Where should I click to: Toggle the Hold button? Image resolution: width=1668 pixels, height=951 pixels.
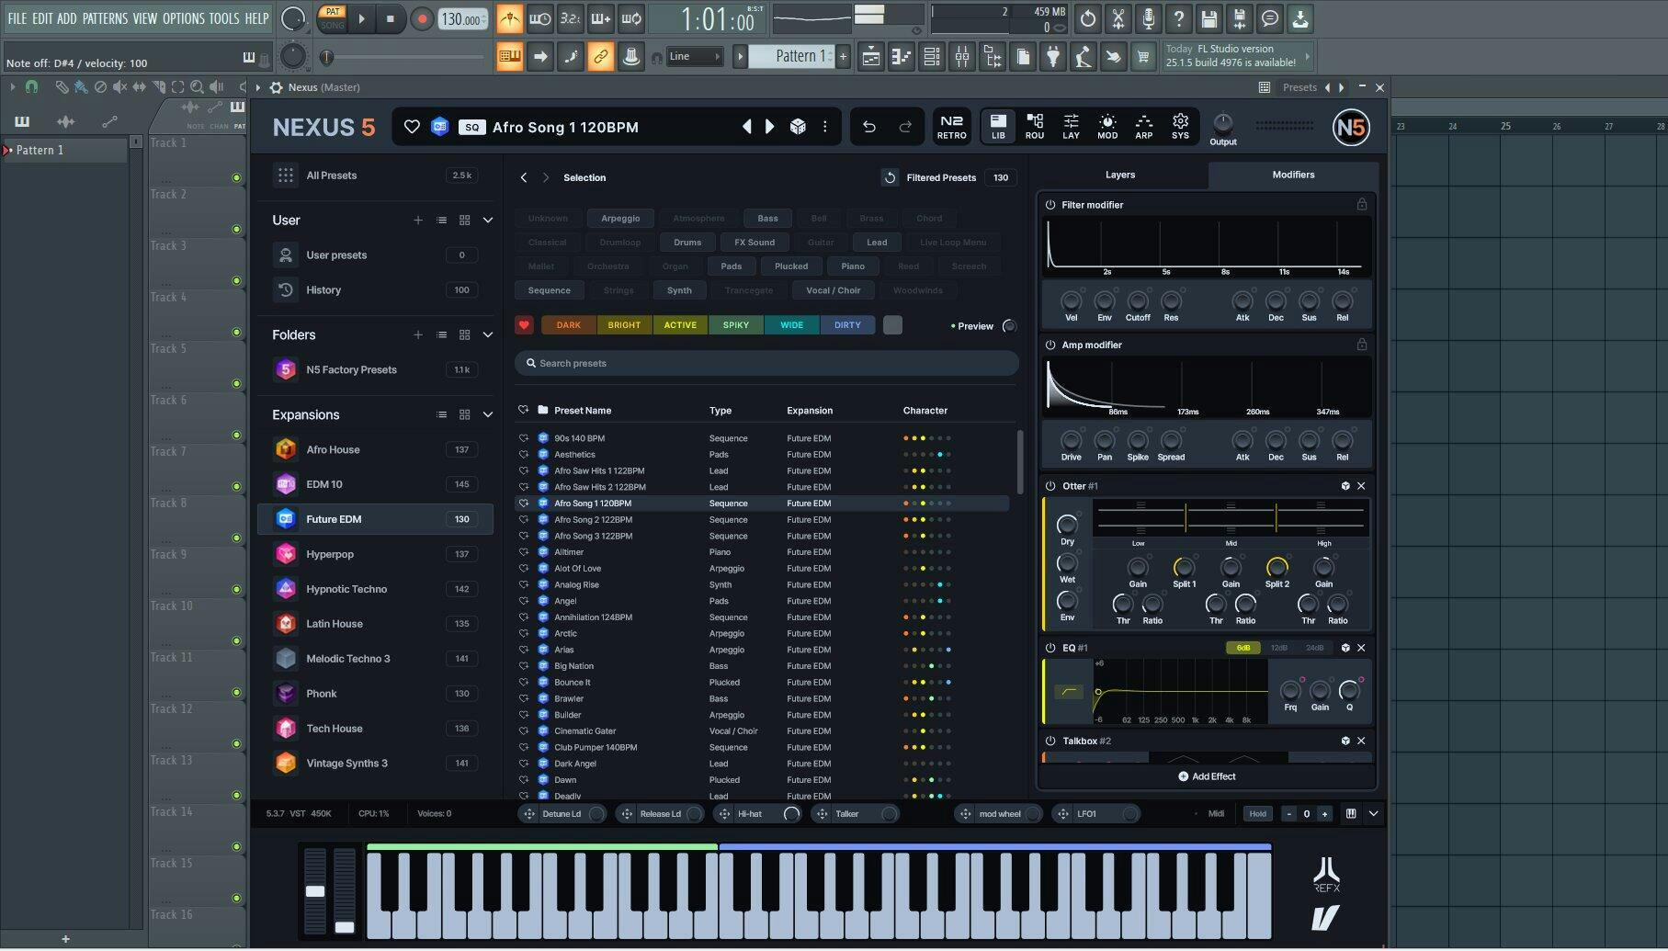point(1257,814)
